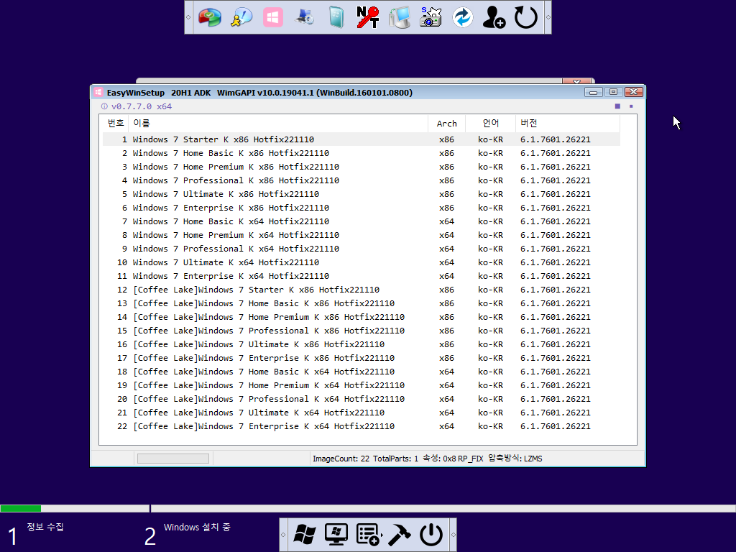Click the Windows 설치 중 step label
736x552 pixels.
pyautogui.click(x=197, y=527)
